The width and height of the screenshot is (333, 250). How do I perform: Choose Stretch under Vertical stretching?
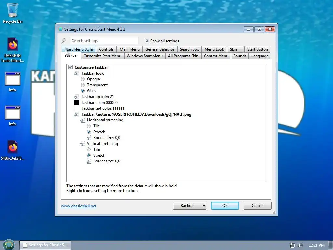[x=89, y=155]
